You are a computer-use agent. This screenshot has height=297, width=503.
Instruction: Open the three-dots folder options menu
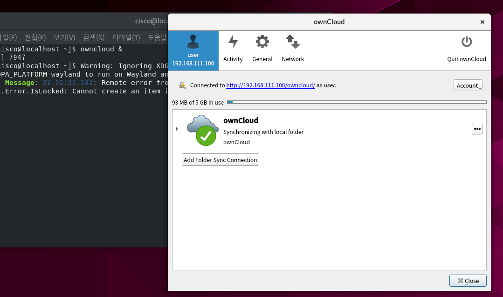click(477, 129)
